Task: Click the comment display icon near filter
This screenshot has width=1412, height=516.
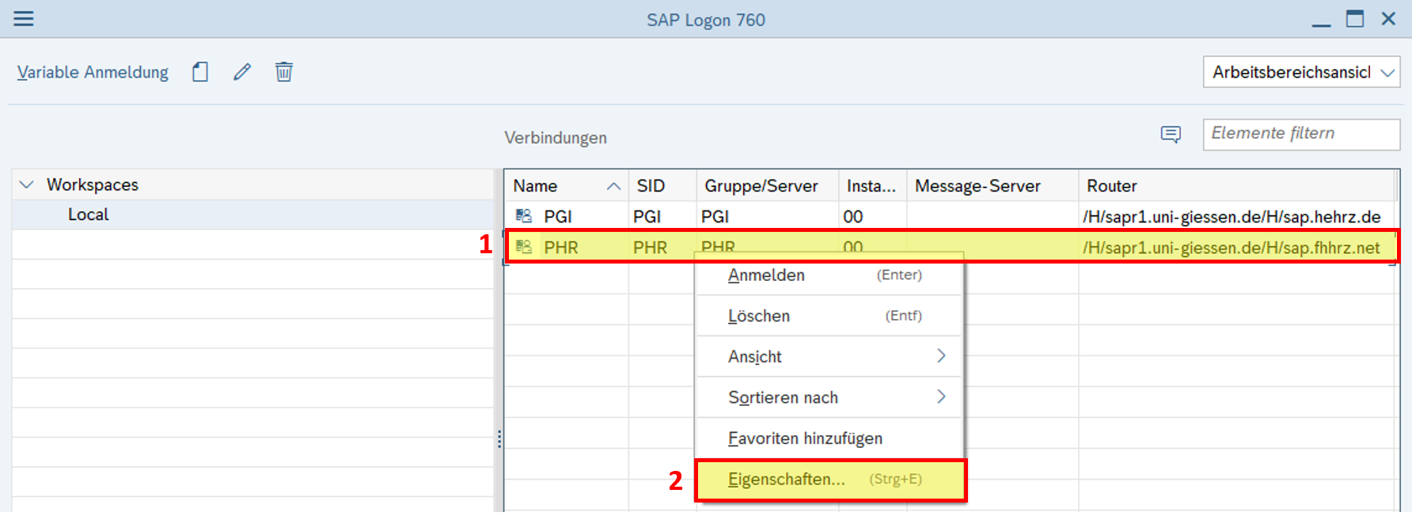Action: (x=1171, y=135)
